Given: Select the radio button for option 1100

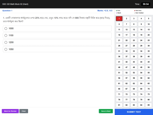Looking at the screenshot, I should [x=6, y=35].
